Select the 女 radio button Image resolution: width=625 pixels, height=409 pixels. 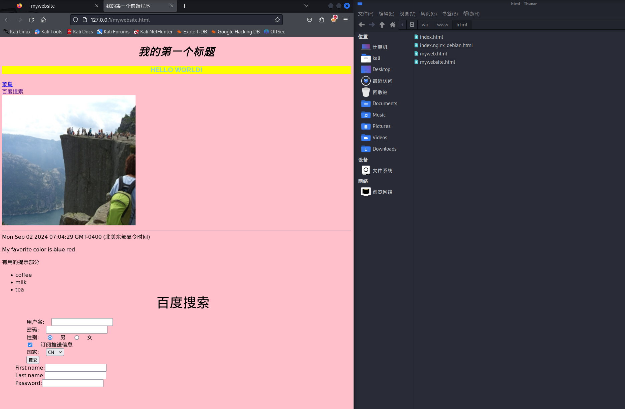[77, 338]
